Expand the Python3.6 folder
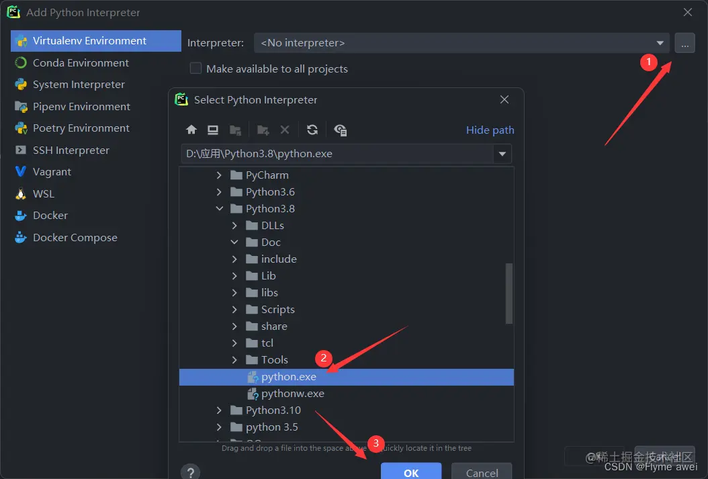708x479 pixels. coord(219,192)
